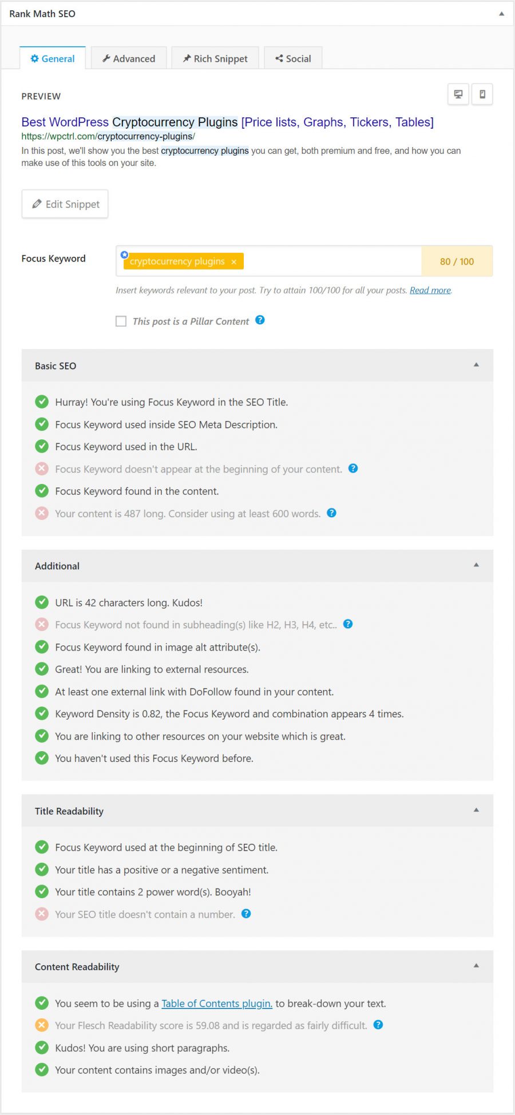Open desktop preview icon
The image size is (515, 1115).
pos(458,94)
